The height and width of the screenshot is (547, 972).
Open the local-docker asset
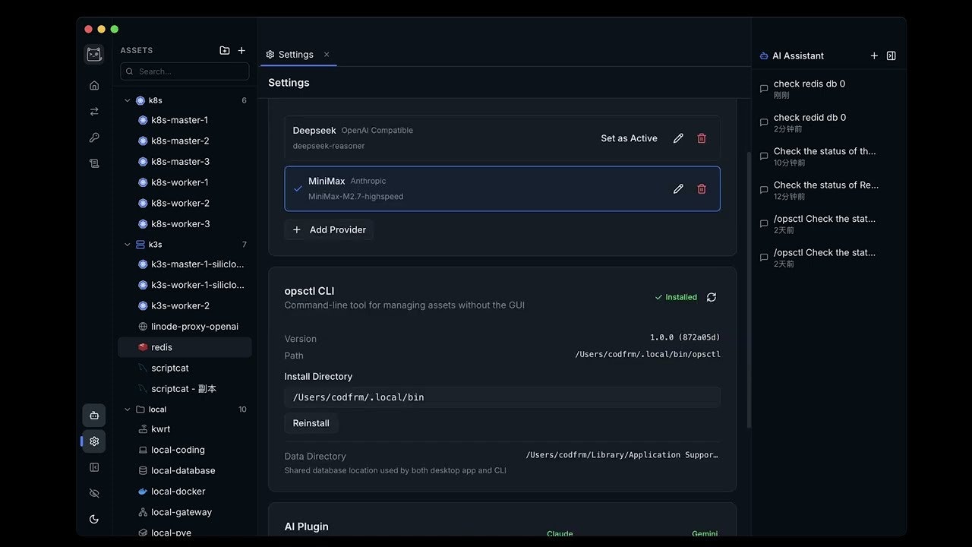[x=185, y=492]
